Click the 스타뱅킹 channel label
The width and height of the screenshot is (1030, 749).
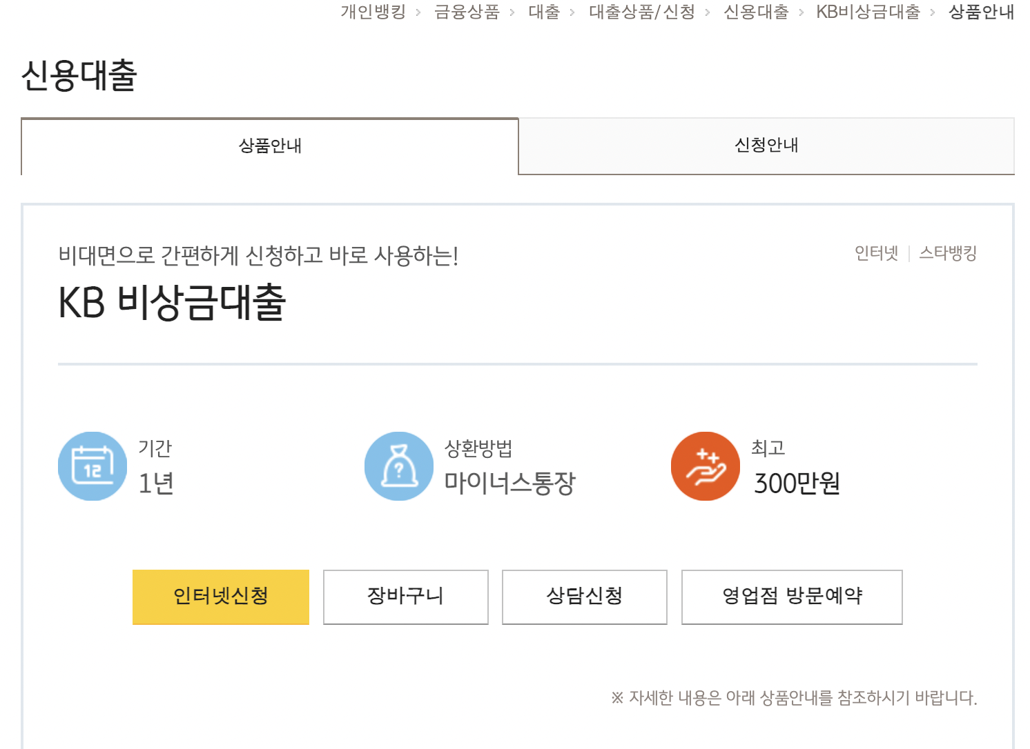point(948,253)
